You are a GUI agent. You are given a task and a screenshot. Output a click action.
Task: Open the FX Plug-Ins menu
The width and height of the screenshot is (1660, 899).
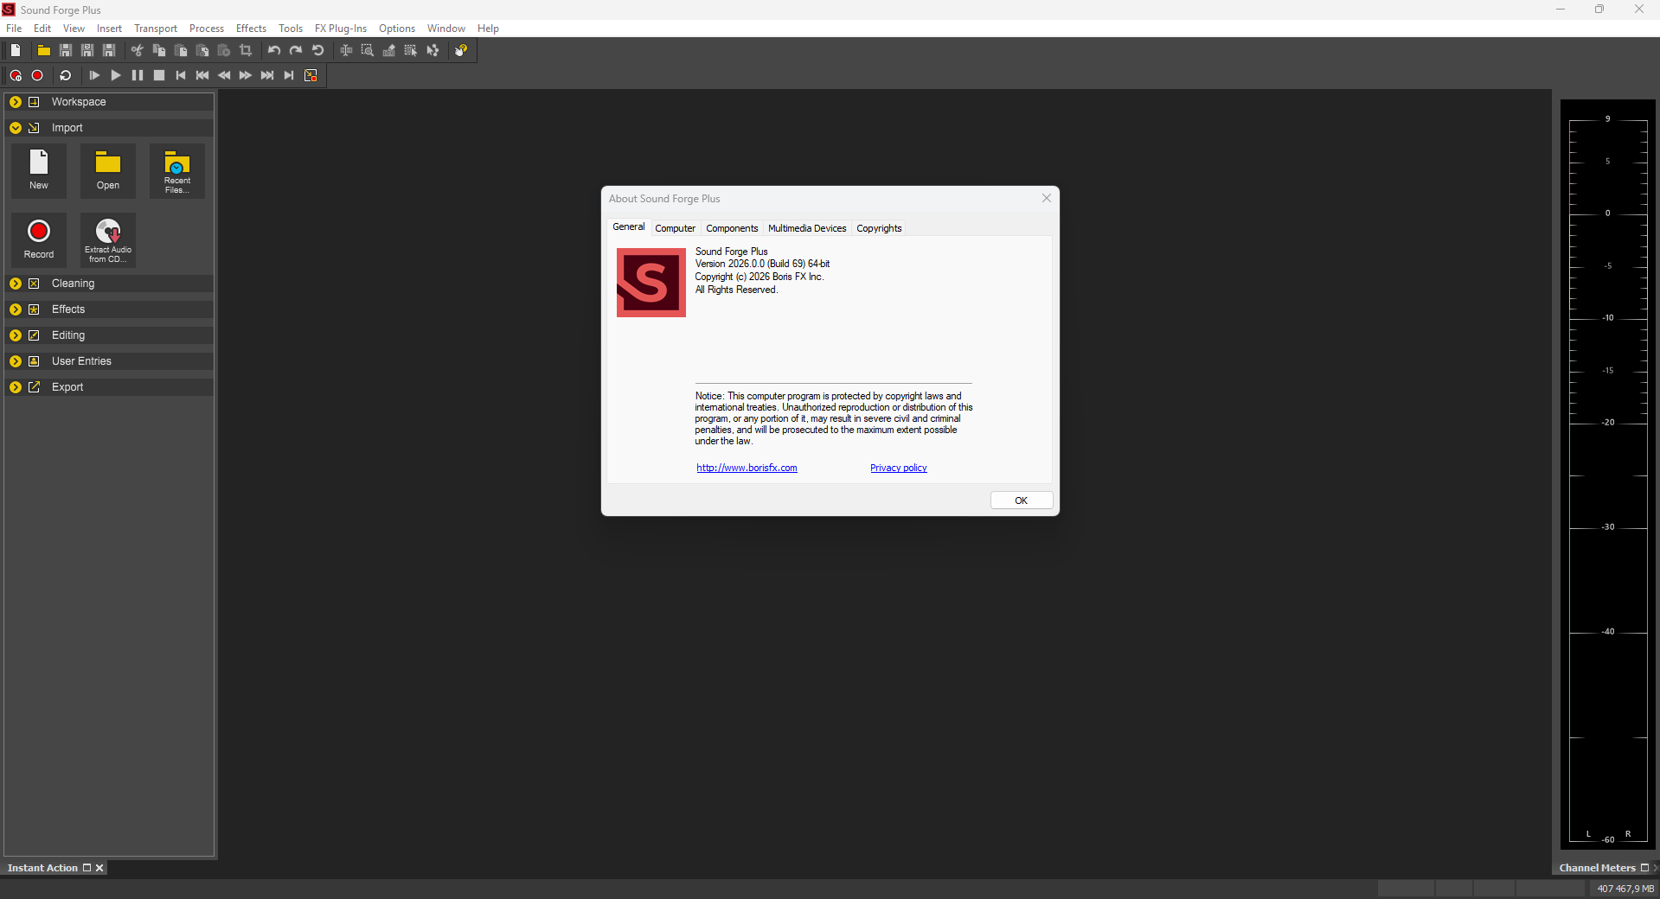(x=341, y=29)
